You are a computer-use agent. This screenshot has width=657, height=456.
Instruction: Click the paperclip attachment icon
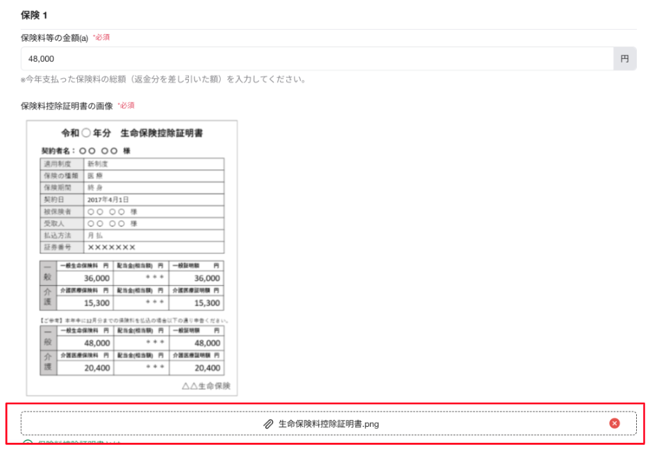pyautogui.click(x=268, y=423)
